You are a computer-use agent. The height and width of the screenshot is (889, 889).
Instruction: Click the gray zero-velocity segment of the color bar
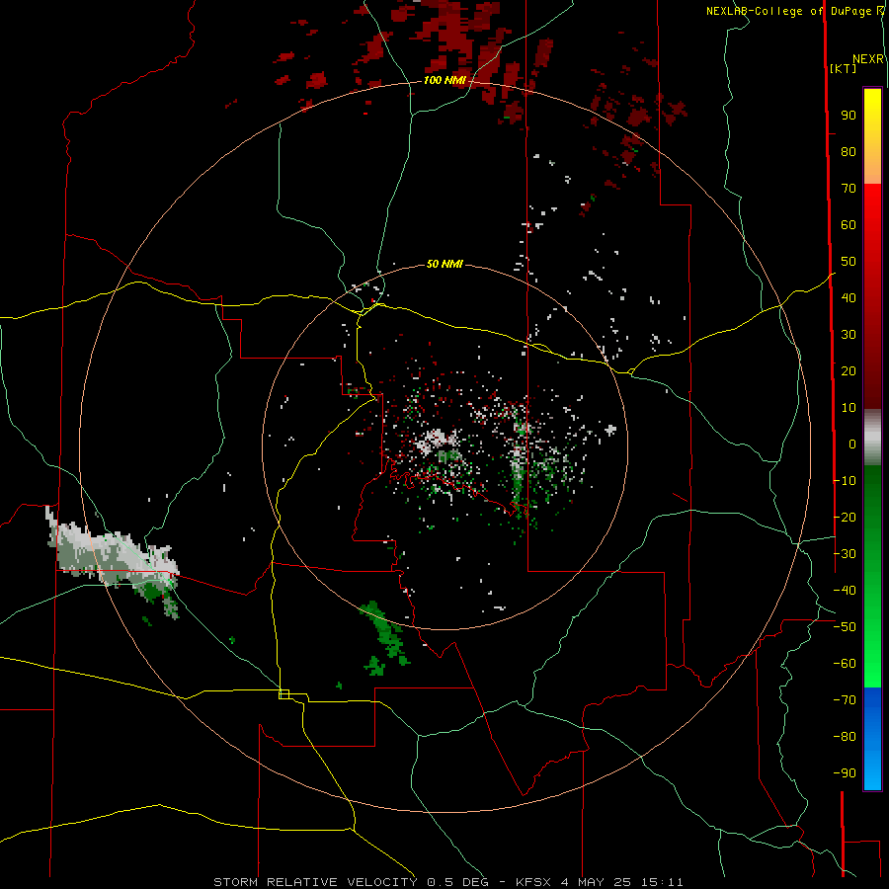point(872,438)
